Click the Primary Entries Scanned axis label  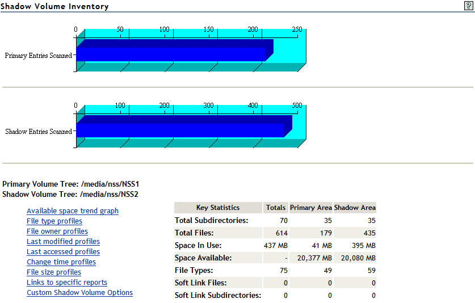[x=39, y=56]
